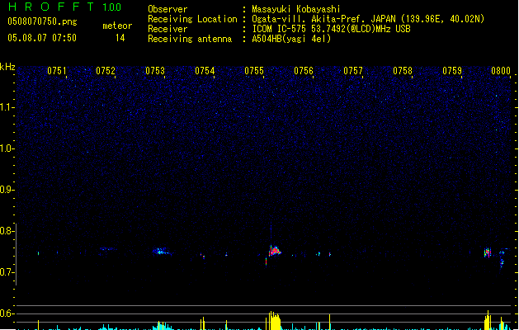519x330 pixels.
Task: Click the 0757 time marker label
Action: pyautogui.click(x=353, y=71)
